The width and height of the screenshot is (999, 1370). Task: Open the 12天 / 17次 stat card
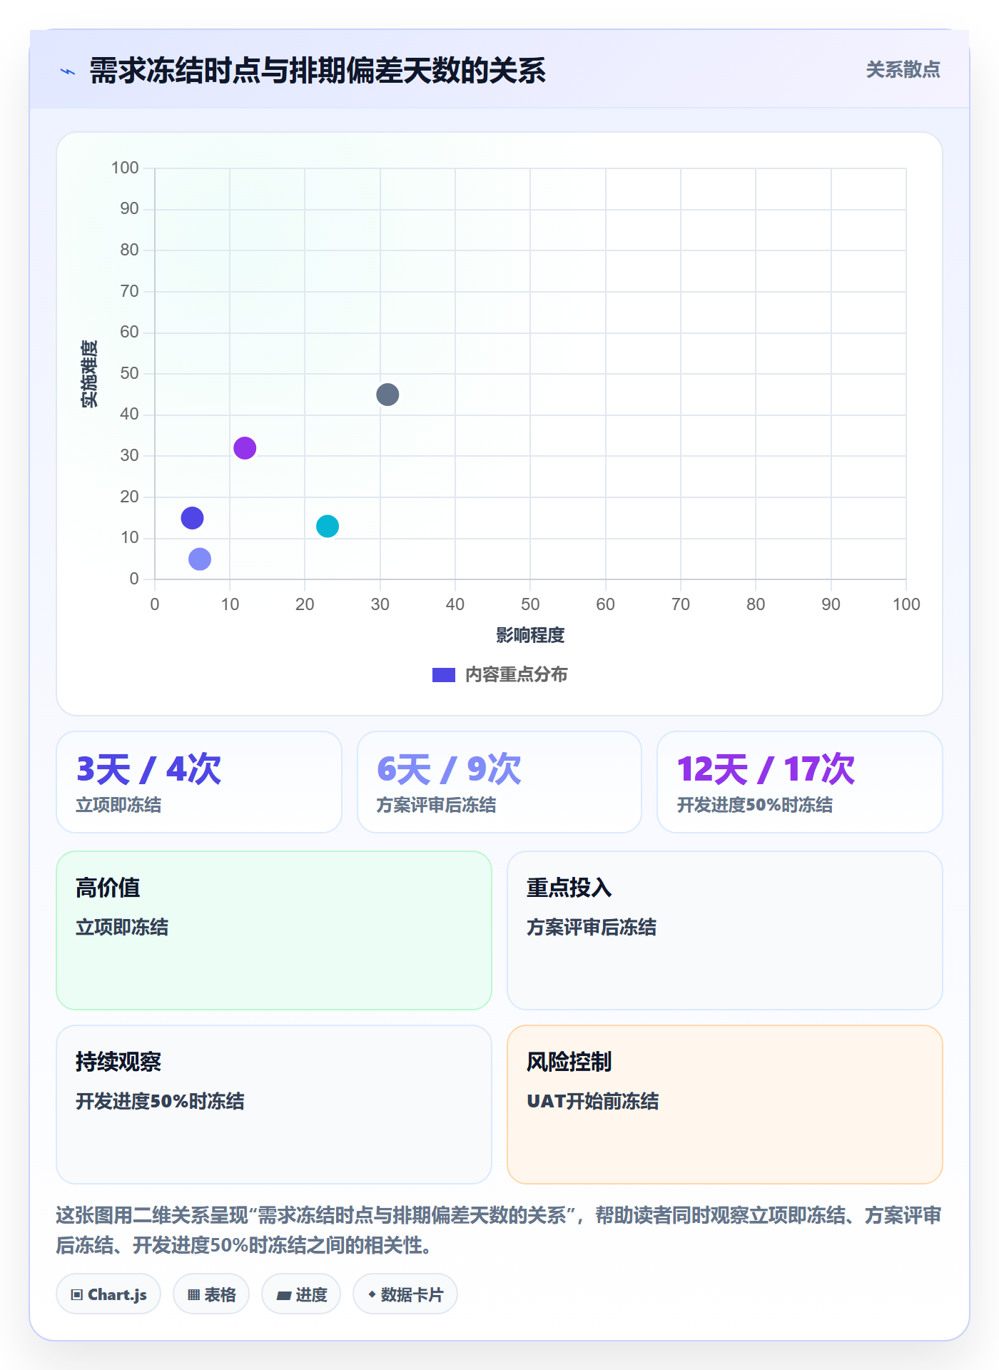click(x=800, y=782)
